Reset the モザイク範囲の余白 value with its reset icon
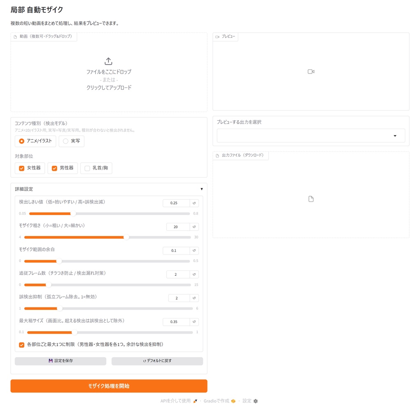420x410 pixels. pyautogui.click(x=194, y=250)
